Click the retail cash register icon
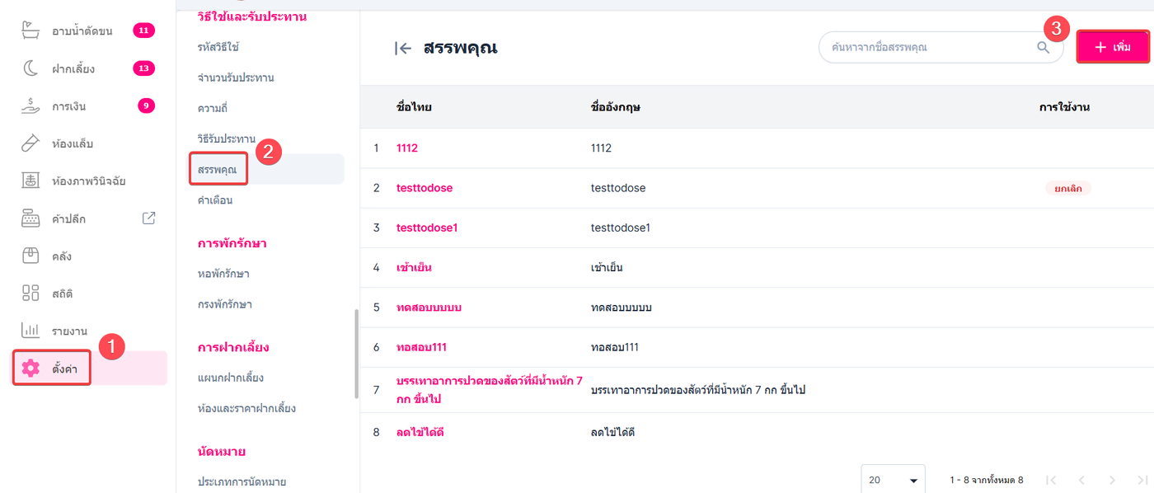1154x493 pixels. [30, 218]
